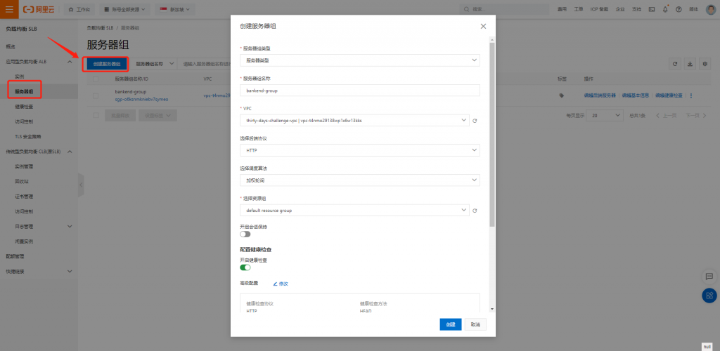Toggle 开启健康检查 switch off
Image resolution: width=720 pixels, height=351 pixels.
click(x=245, y=267)
